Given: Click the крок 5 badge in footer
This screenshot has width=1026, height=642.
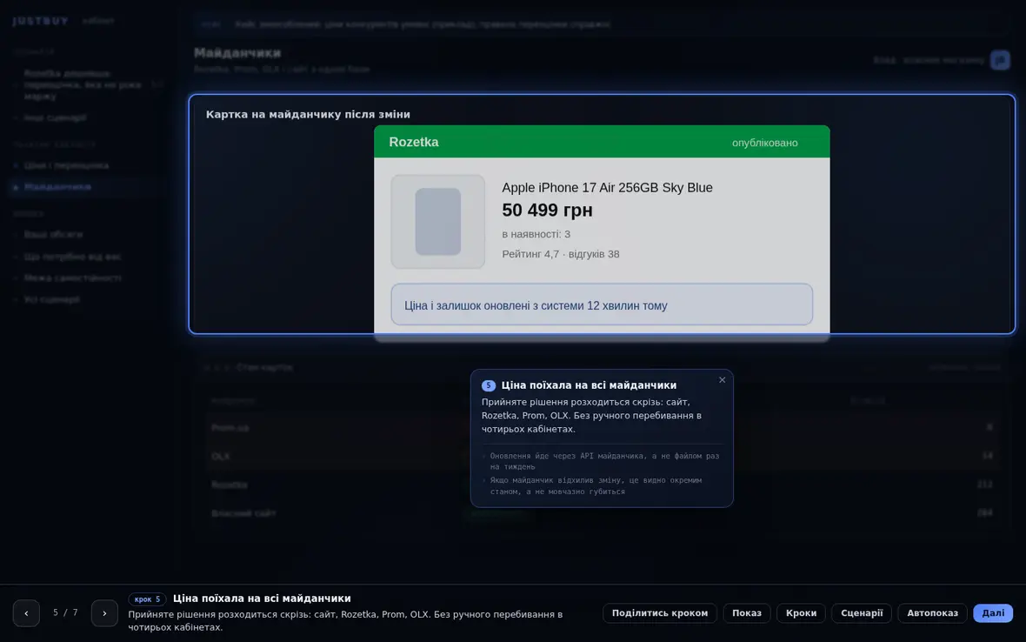Looking at the screenshot, I should 147,599.
